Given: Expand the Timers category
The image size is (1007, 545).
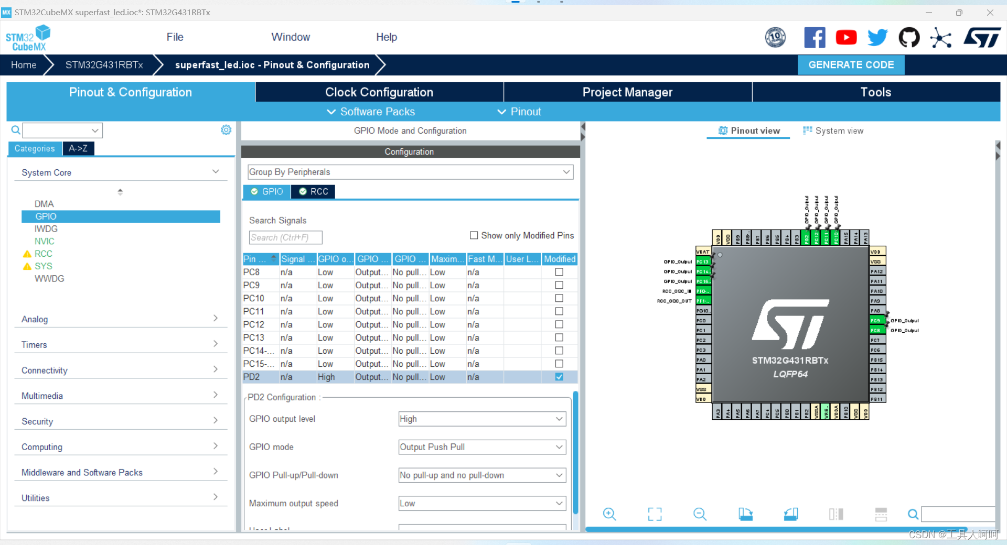Looking at the screenshot, I should [121, 344].
